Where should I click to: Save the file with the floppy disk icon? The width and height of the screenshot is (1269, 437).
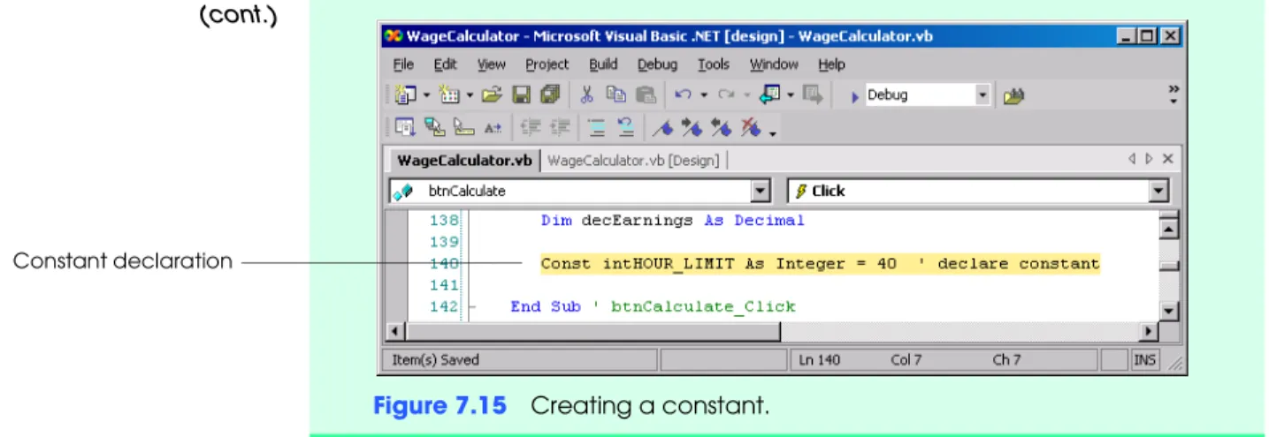coord(522,95)
